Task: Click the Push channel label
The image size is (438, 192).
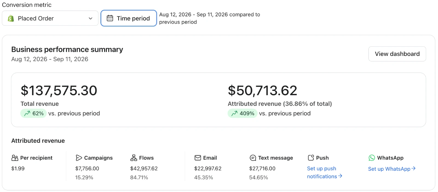Action: (322, 158)
